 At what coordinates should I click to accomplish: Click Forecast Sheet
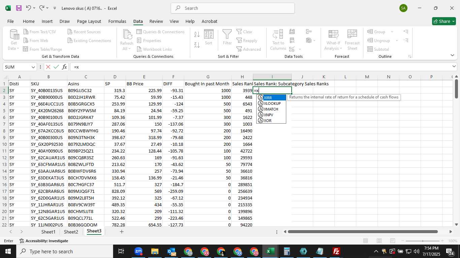(352, 40)
